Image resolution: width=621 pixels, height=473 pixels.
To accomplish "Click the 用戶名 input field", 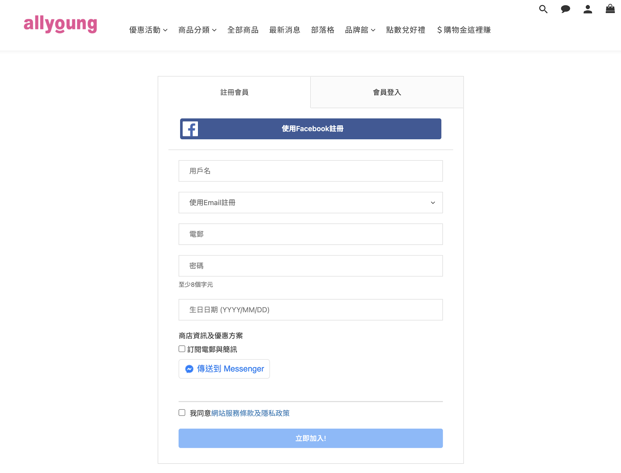I will point(310,171).
